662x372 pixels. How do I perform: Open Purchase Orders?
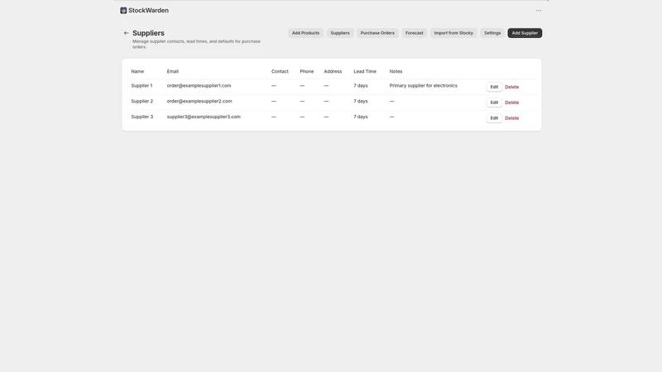point(377,33)
